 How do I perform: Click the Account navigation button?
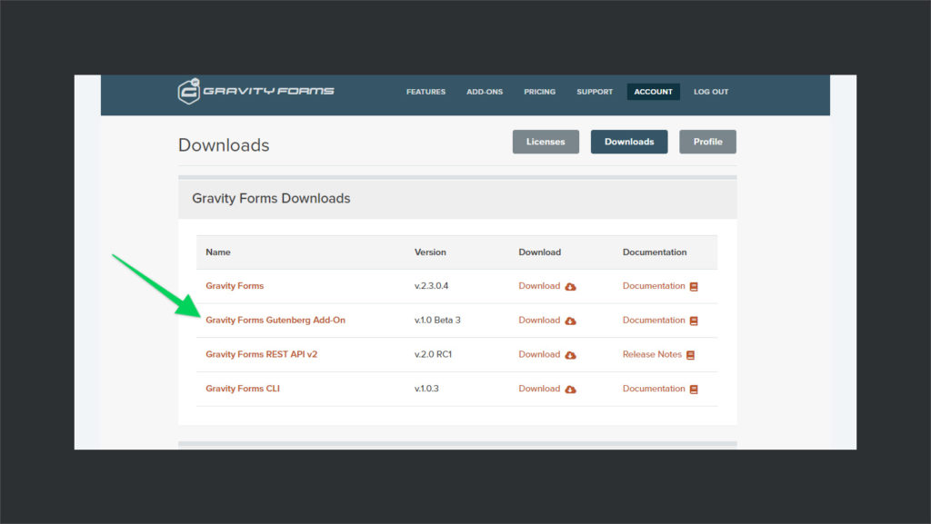click(x=653, y=92)
